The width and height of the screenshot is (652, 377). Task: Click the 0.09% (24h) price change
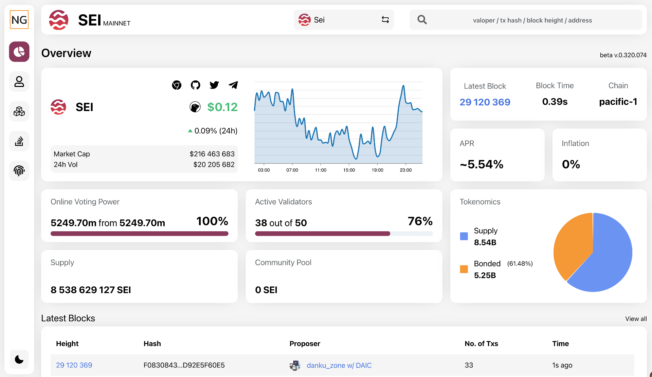point(213,131)
